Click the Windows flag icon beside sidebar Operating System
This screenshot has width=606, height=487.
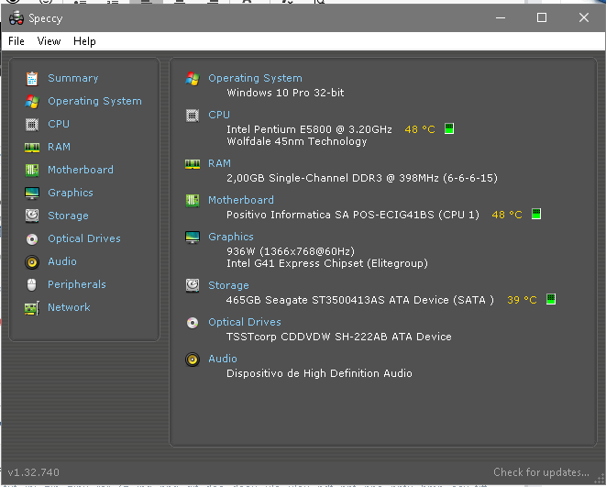tap(32, 102)
